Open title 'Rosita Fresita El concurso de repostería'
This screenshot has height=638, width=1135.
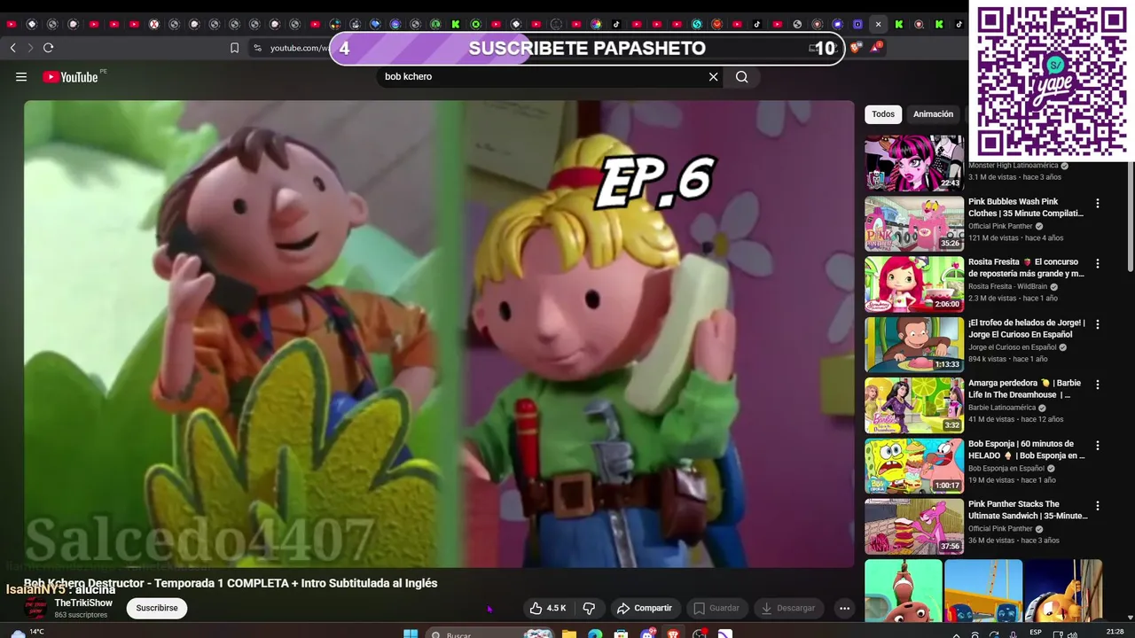point(1026,268)
